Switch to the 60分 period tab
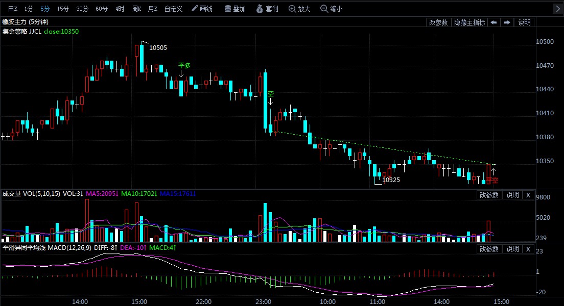The width and height of the screenshot is (564, 306). 102,9
